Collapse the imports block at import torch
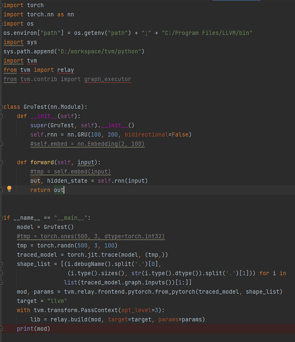295x342 pixels. coord(2,5)
